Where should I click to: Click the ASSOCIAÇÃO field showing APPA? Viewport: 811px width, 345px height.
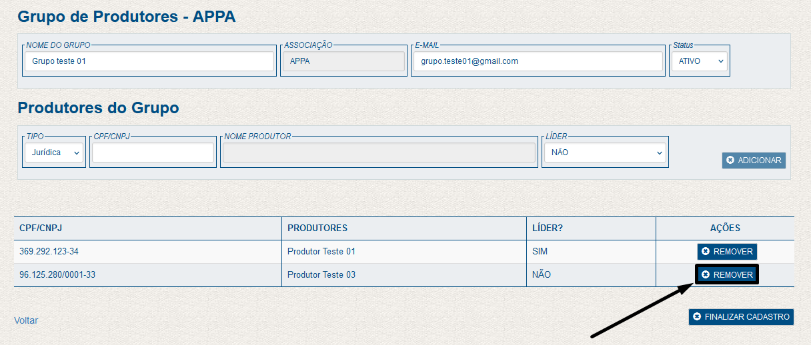[x=343, y=61]
